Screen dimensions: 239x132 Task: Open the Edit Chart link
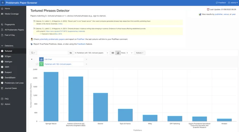(x=48, y=59)
